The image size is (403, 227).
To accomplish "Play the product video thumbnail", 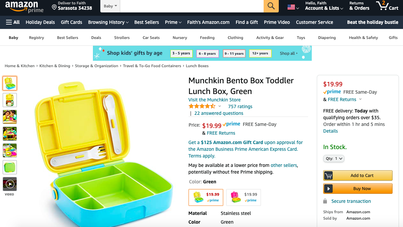I will (10, 184).
